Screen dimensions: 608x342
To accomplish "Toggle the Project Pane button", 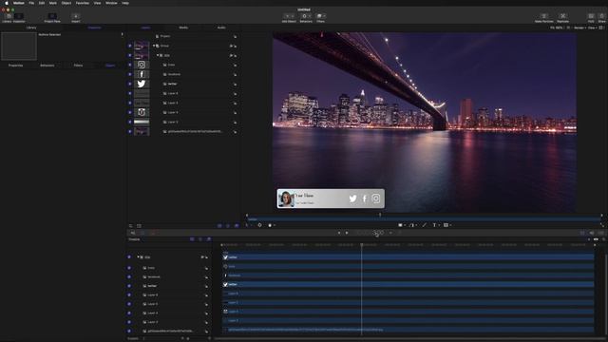I will point(52,17).
